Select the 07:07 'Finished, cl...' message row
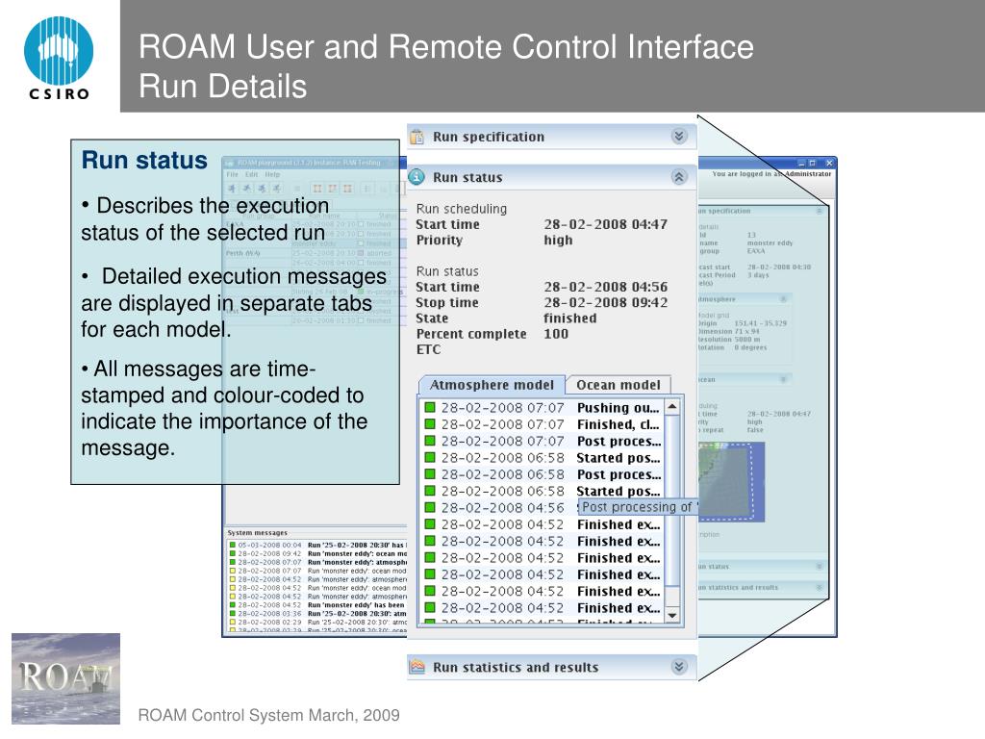Screen dimensions: 985x739 [543, 424]
